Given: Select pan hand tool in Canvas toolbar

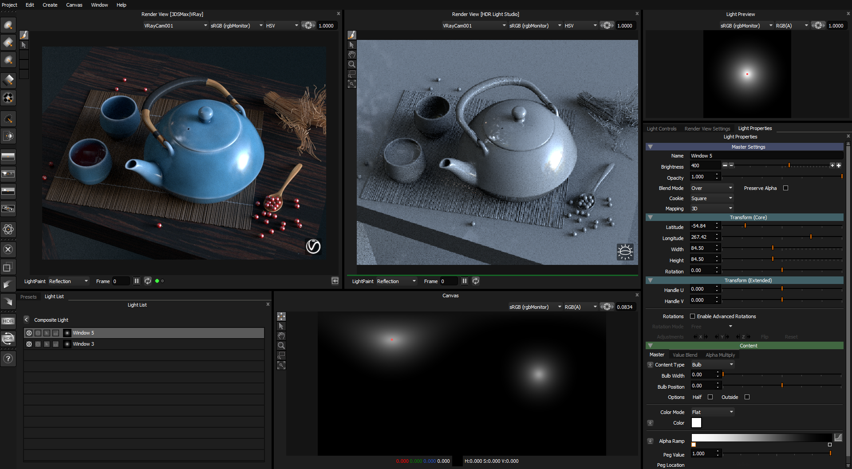Looking at the screenshot, I should pos(281,336).
